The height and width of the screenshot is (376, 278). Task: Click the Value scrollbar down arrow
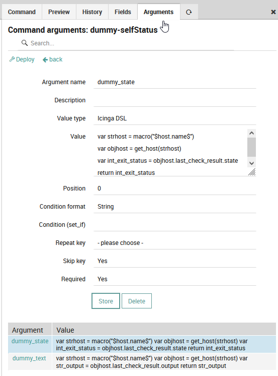(x=251, y=163)
